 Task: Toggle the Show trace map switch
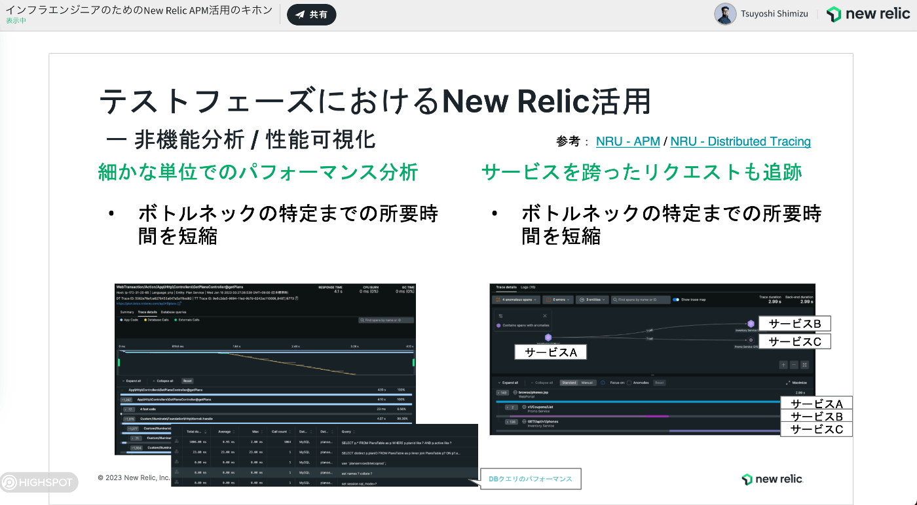coord(676,300)
